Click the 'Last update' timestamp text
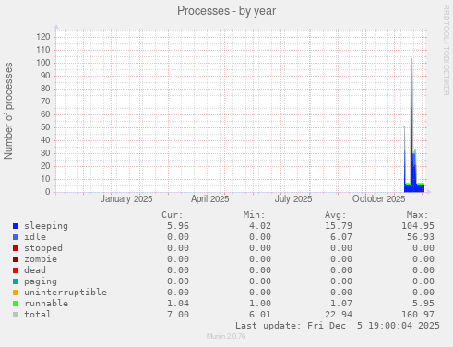The height and width of the screenshot is (347, 453). [x=338, y=326]
